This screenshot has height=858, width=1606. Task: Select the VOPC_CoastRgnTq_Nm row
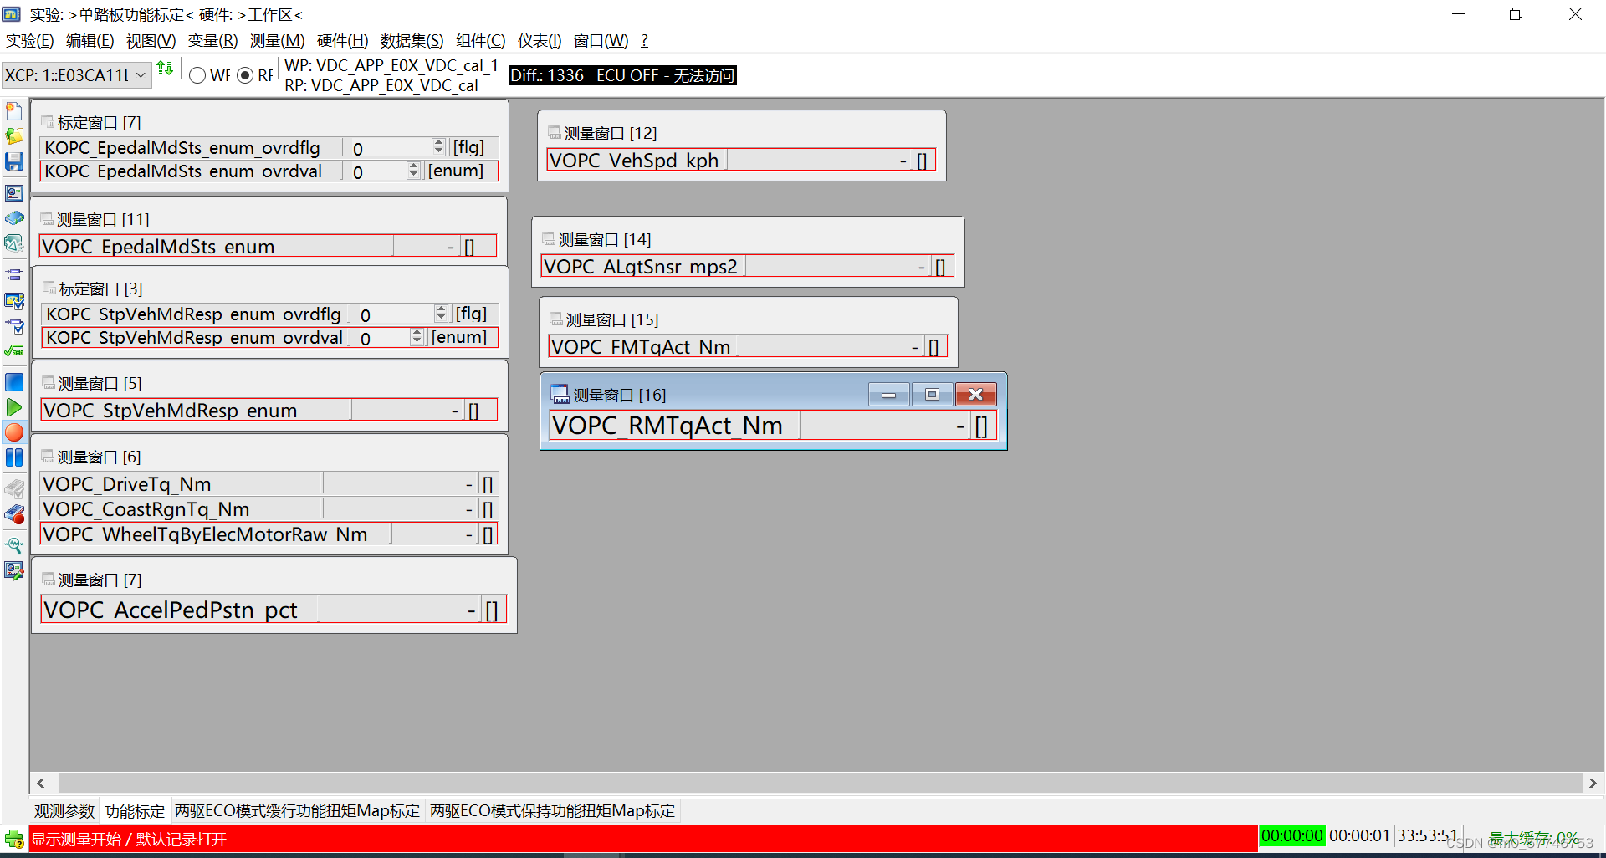coord(268,508)
